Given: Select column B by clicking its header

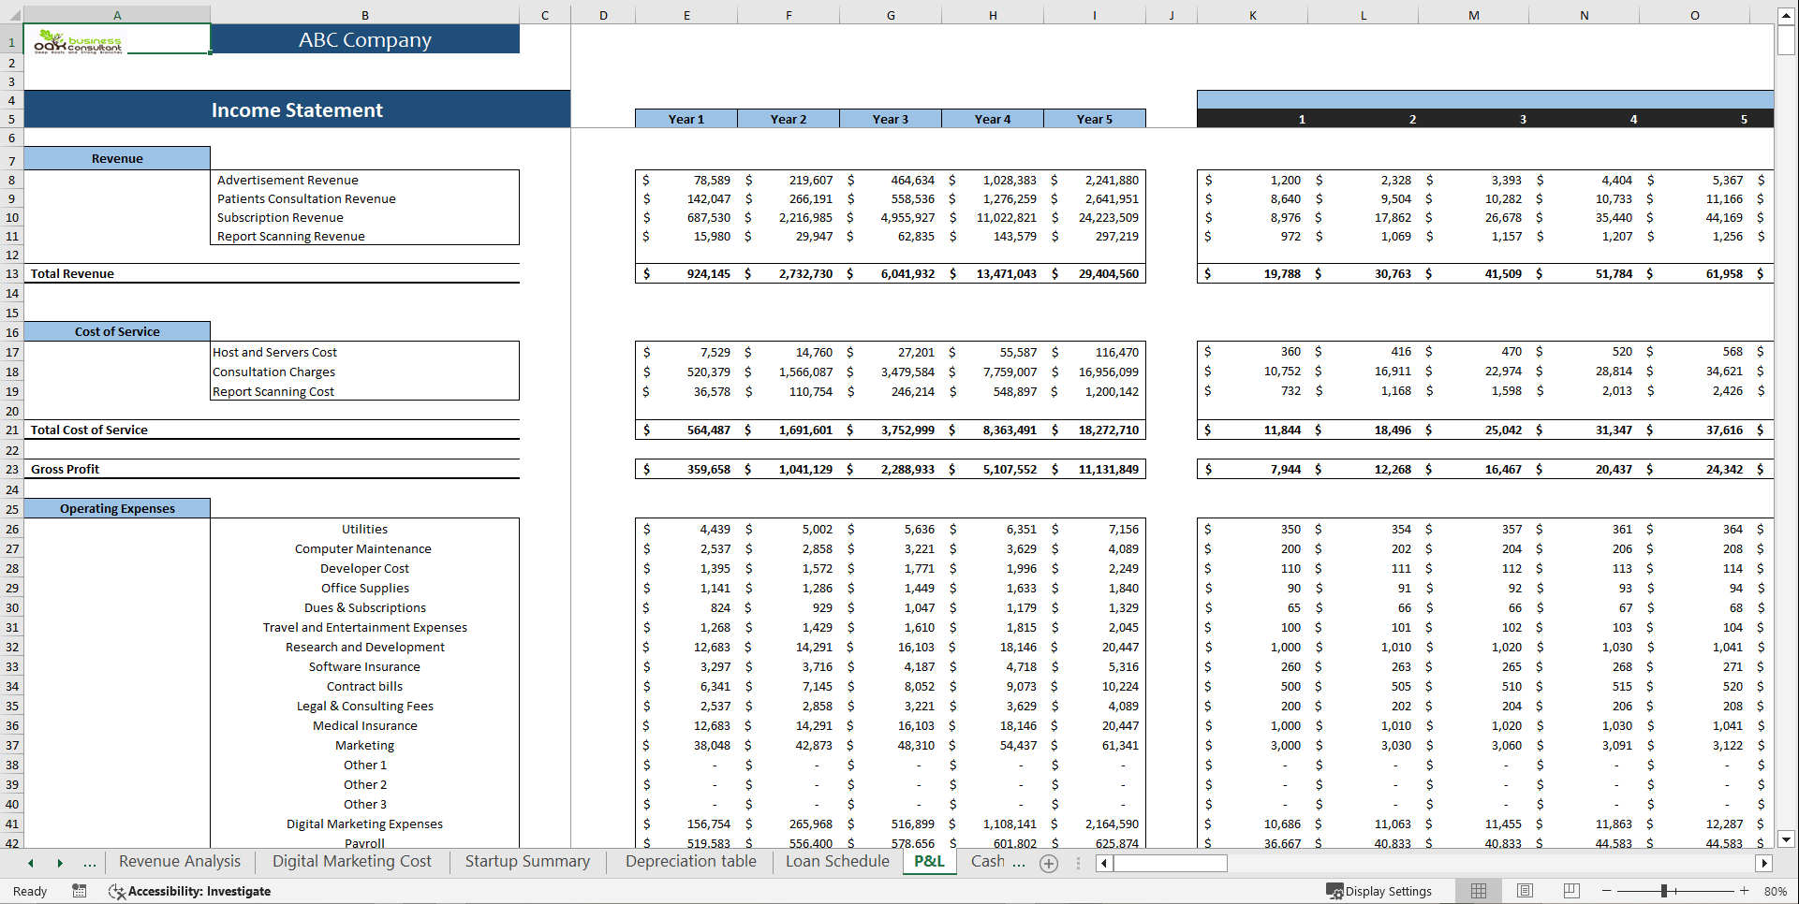Looking at the screenshot, I should (x=365, y=15).
